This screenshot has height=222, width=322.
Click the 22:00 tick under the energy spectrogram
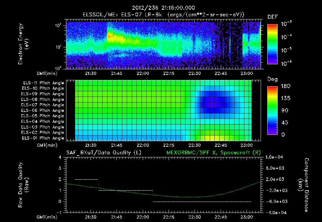[143, 73]
